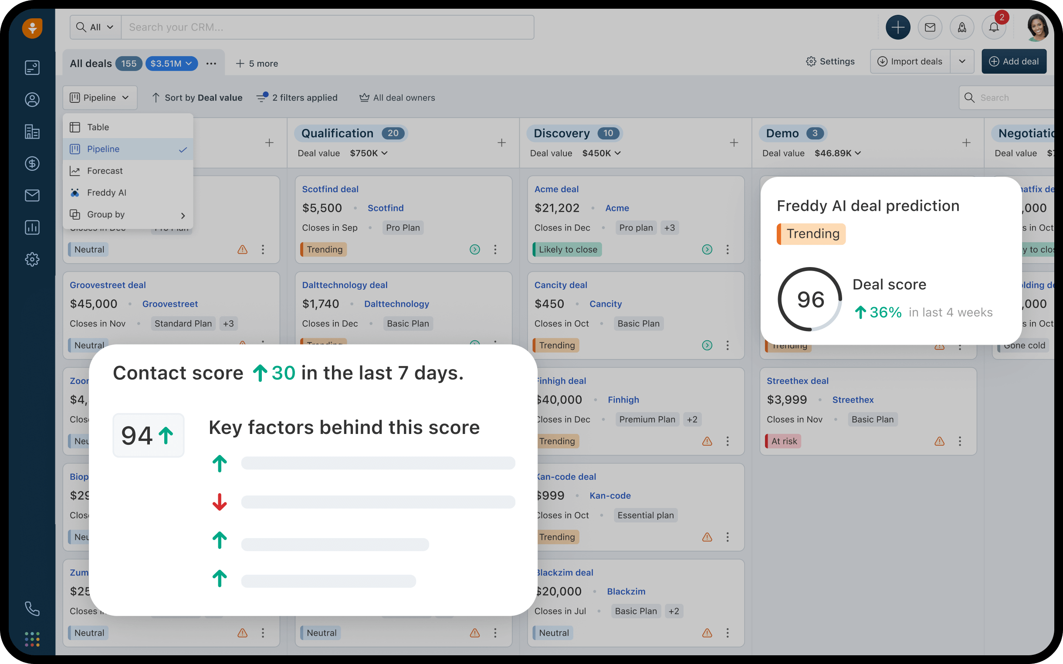The height and width of the screenshot is (664, 1063).
Task: Click the settings gear icon in sidebar
Action: pyautogui.click(x=32, y=259)
